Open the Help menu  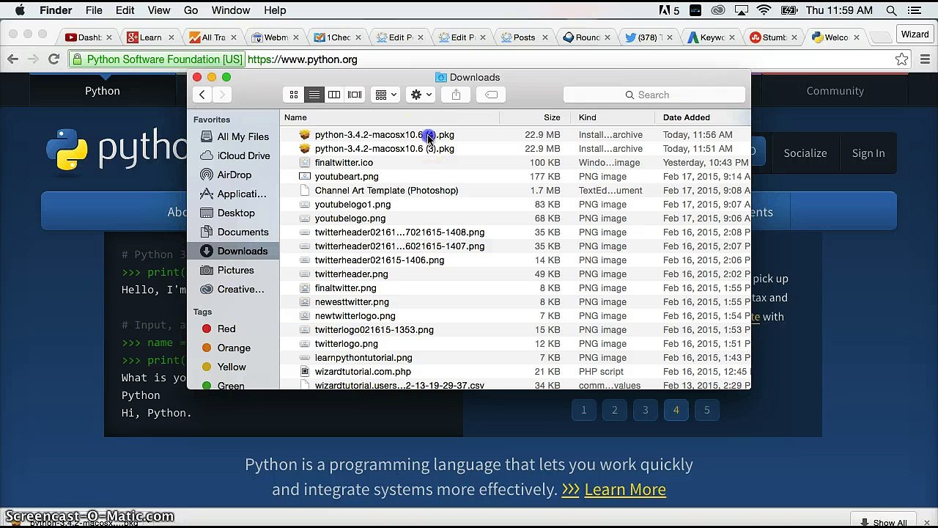275,10
